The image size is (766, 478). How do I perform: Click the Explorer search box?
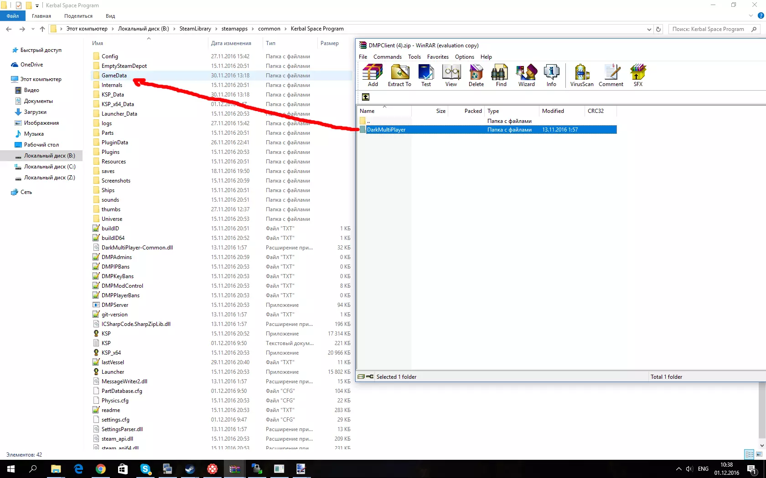714,29
